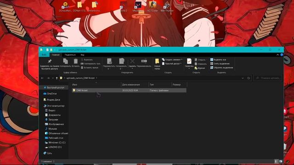294x165 pixels.
Task: Open Рабочий стол in navigation pane
Action: pyautogui.click(x=54, y=138)
